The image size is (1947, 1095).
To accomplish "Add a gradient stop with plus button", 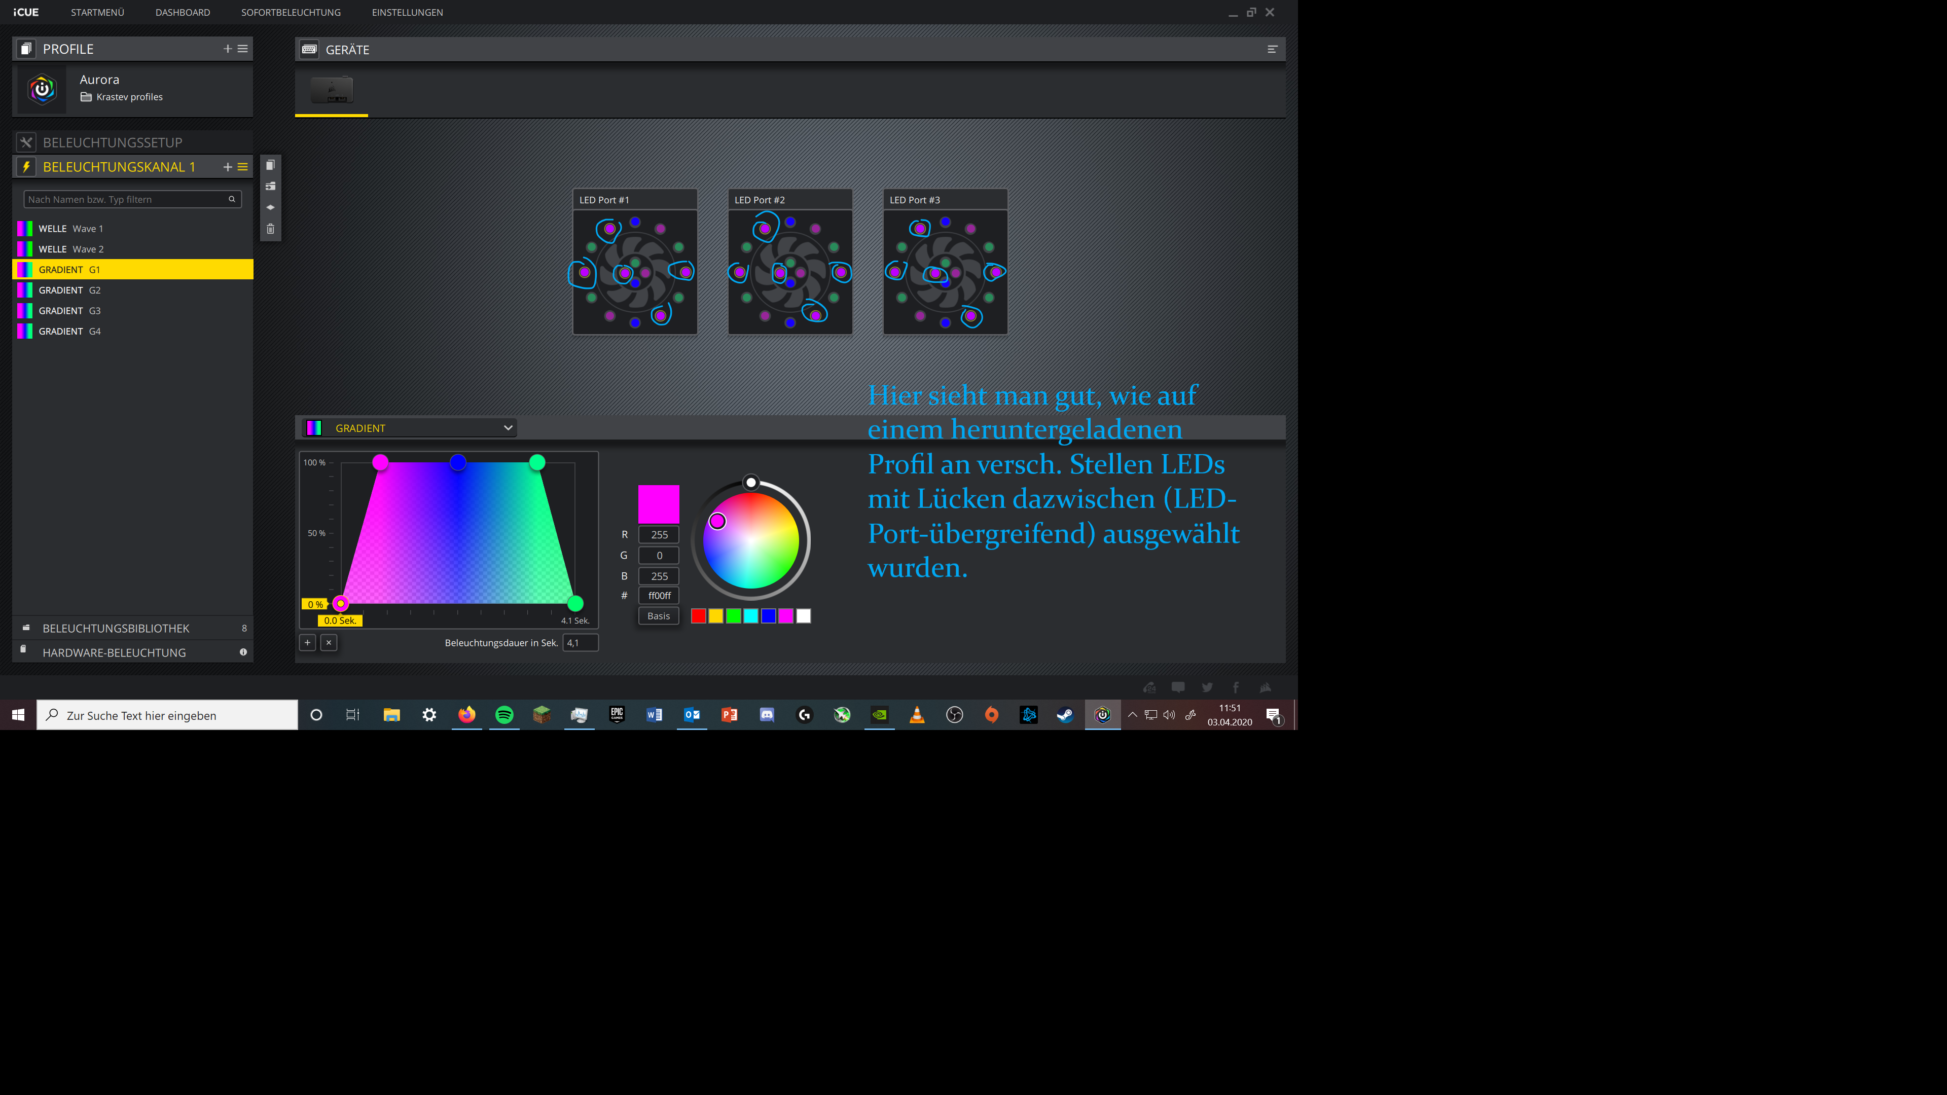I will (x=308, y=642).
